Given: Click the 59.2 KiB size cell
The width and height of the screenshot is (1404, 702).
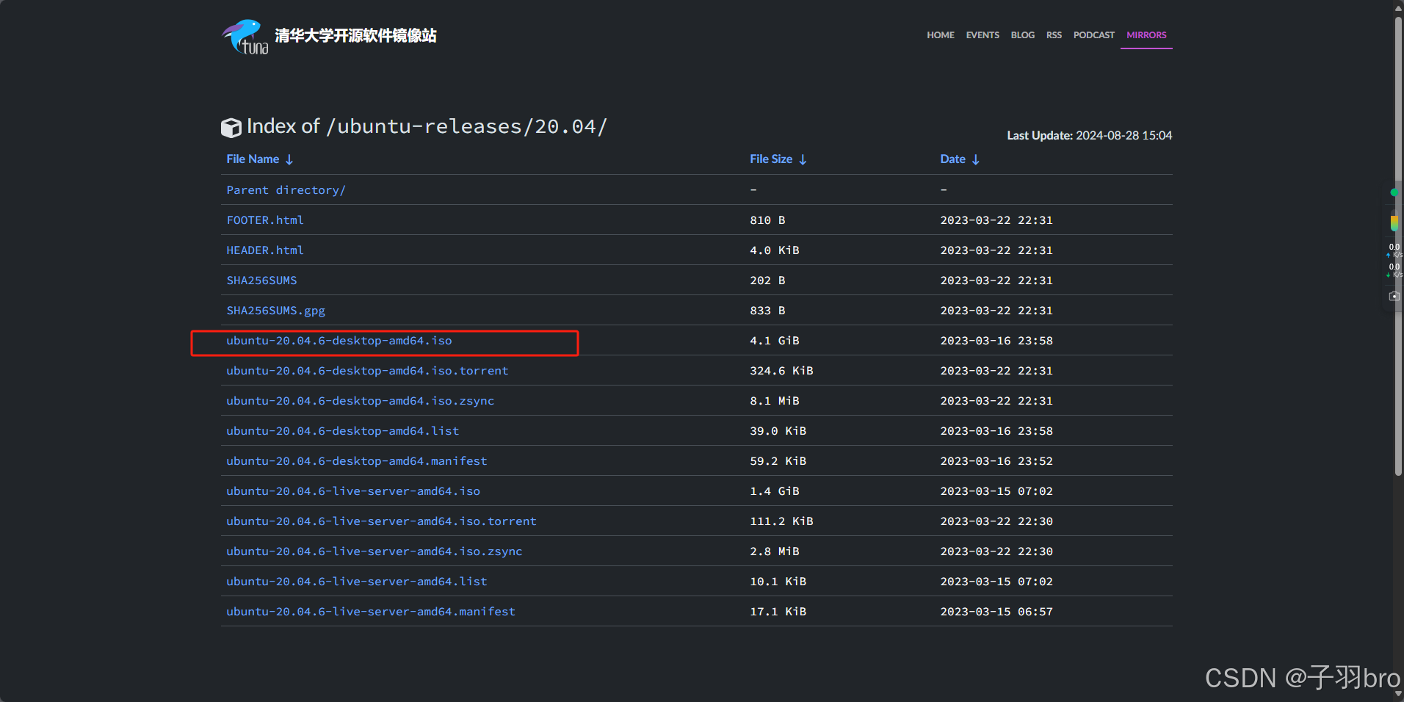Looking at the screenshot, I should click(x=778, y=461).
